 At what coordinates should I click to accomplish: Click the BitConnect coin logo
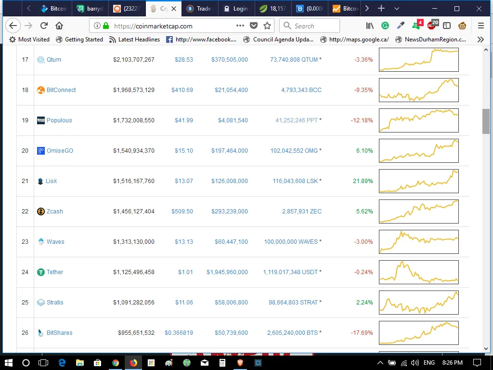tap(41, 90)
